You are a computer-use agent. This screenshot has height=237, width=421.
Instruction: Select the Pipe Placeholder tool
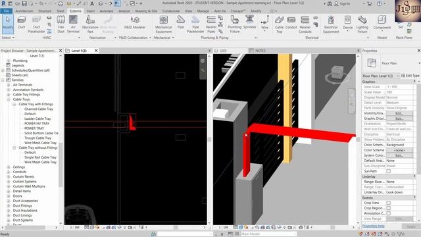[x=195, y=24]
